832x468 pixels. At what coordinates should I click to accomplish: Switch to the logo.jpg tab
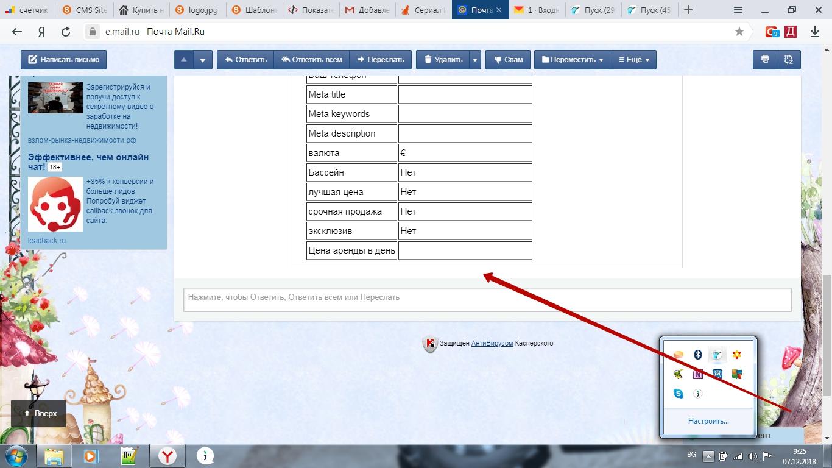197,10
